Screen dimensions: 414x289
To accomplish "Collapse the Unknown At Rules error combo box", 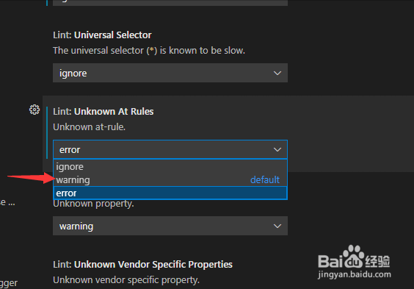I will click(170, 150).
